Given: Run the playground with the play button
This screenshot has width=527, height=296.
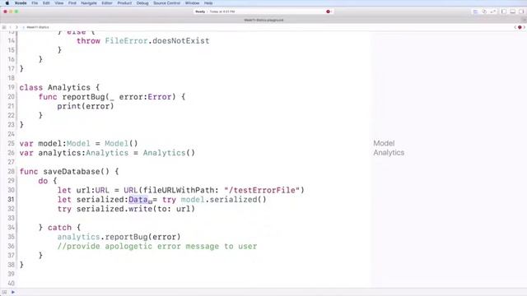Looking at the screenshot, I should tap(13, 292).
